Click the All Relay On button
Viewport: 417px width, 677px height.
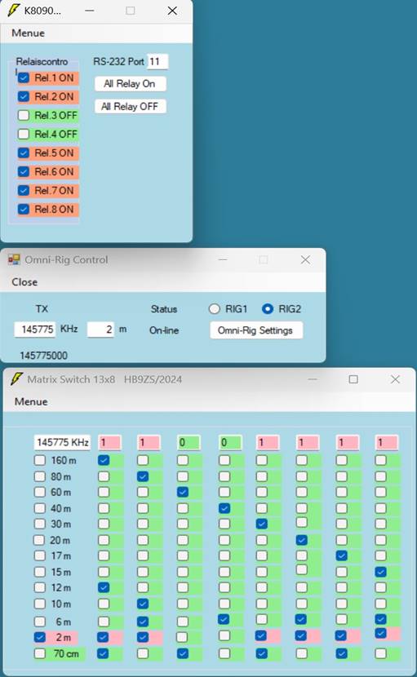[130, 84]
